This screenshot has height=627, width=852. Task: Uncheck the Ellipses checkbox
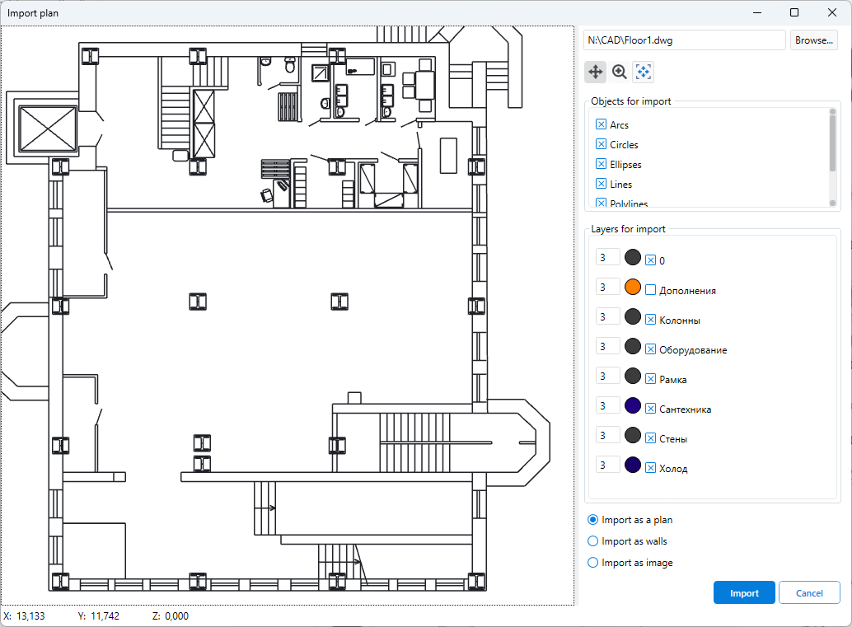tap(600, 164)
